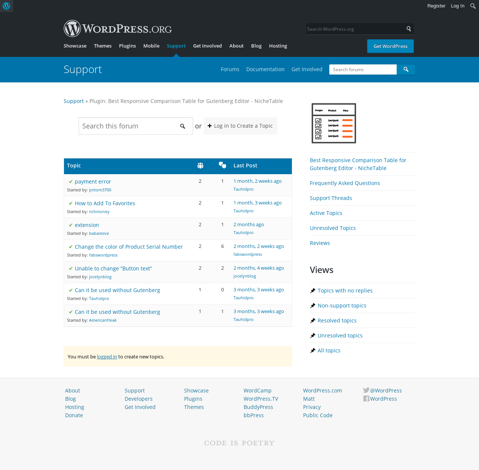
Task: Focus the Search WordPress.org field
Action: (355, 29)
